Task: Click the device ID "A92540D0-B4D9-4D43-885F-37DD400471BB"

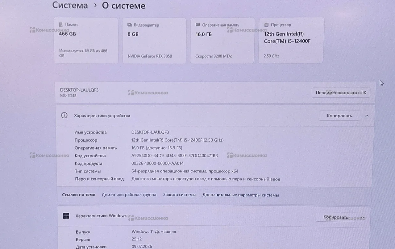Action: pyautogui.click(x=175, y=156)
